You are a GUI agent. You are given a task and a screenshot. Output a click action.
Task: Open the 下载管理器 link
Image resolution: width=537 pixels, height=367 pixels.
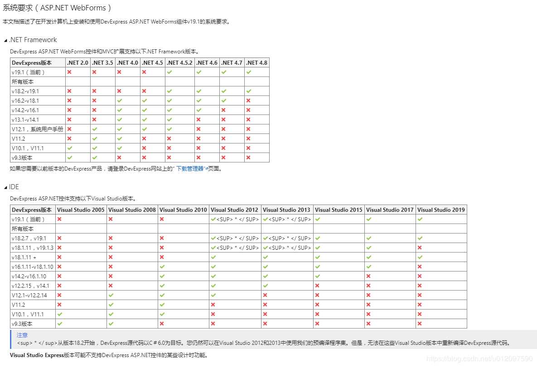[x=189, y=169]
